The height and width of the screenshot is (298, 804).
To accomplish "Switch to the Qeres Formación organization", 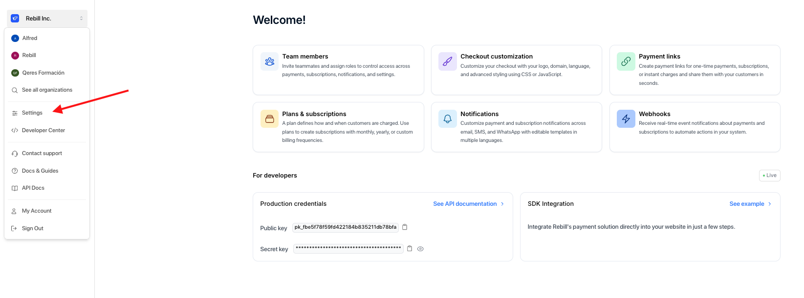I will [x=47, y=73].
